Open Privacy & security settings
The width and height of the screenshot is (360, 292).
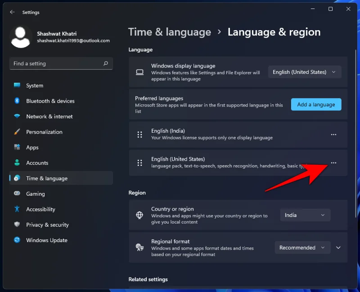tap(47, 225)
